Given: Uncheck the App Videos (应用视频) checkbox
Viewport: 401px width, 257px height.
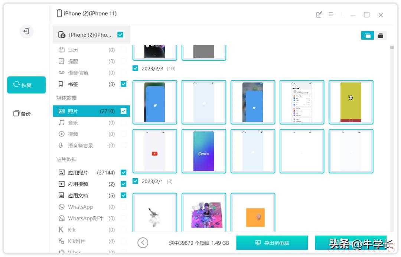Looking at the screenshot, I should click(x=124, y=184).
